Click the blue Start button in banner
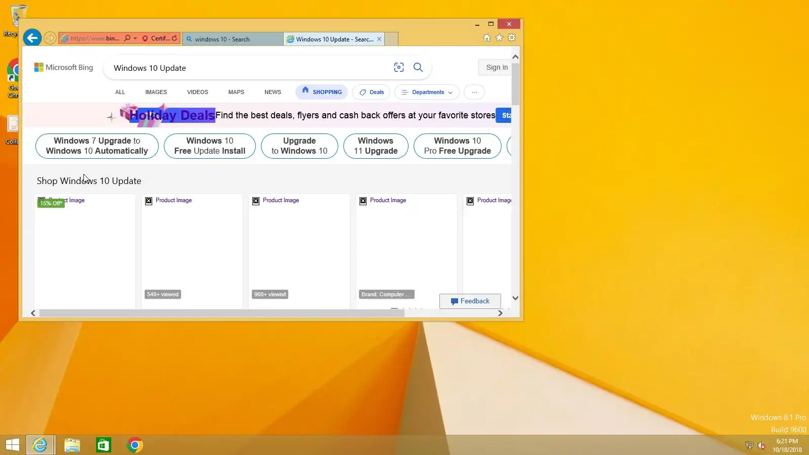Screen dimensions: 809x455 [x=504, y=115]
